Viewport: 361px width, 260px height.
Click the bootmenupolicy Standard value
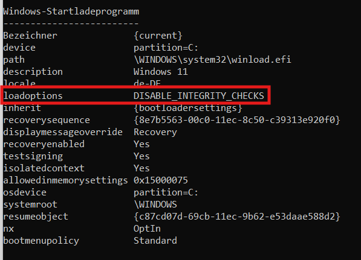coord(155,241)
